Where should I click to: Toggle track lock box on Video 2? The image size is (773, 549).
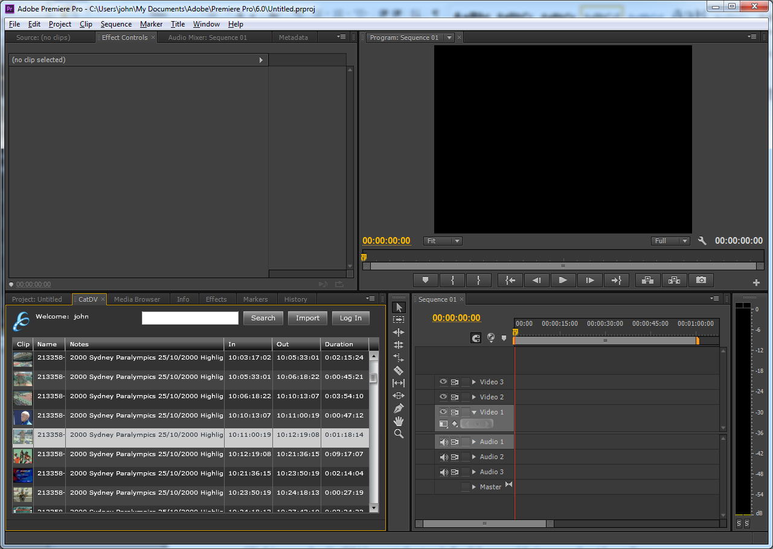[465, 397]
